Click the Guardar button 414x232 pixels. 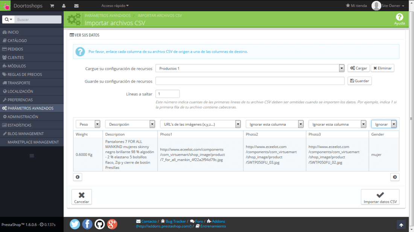[x=359, y=81]
